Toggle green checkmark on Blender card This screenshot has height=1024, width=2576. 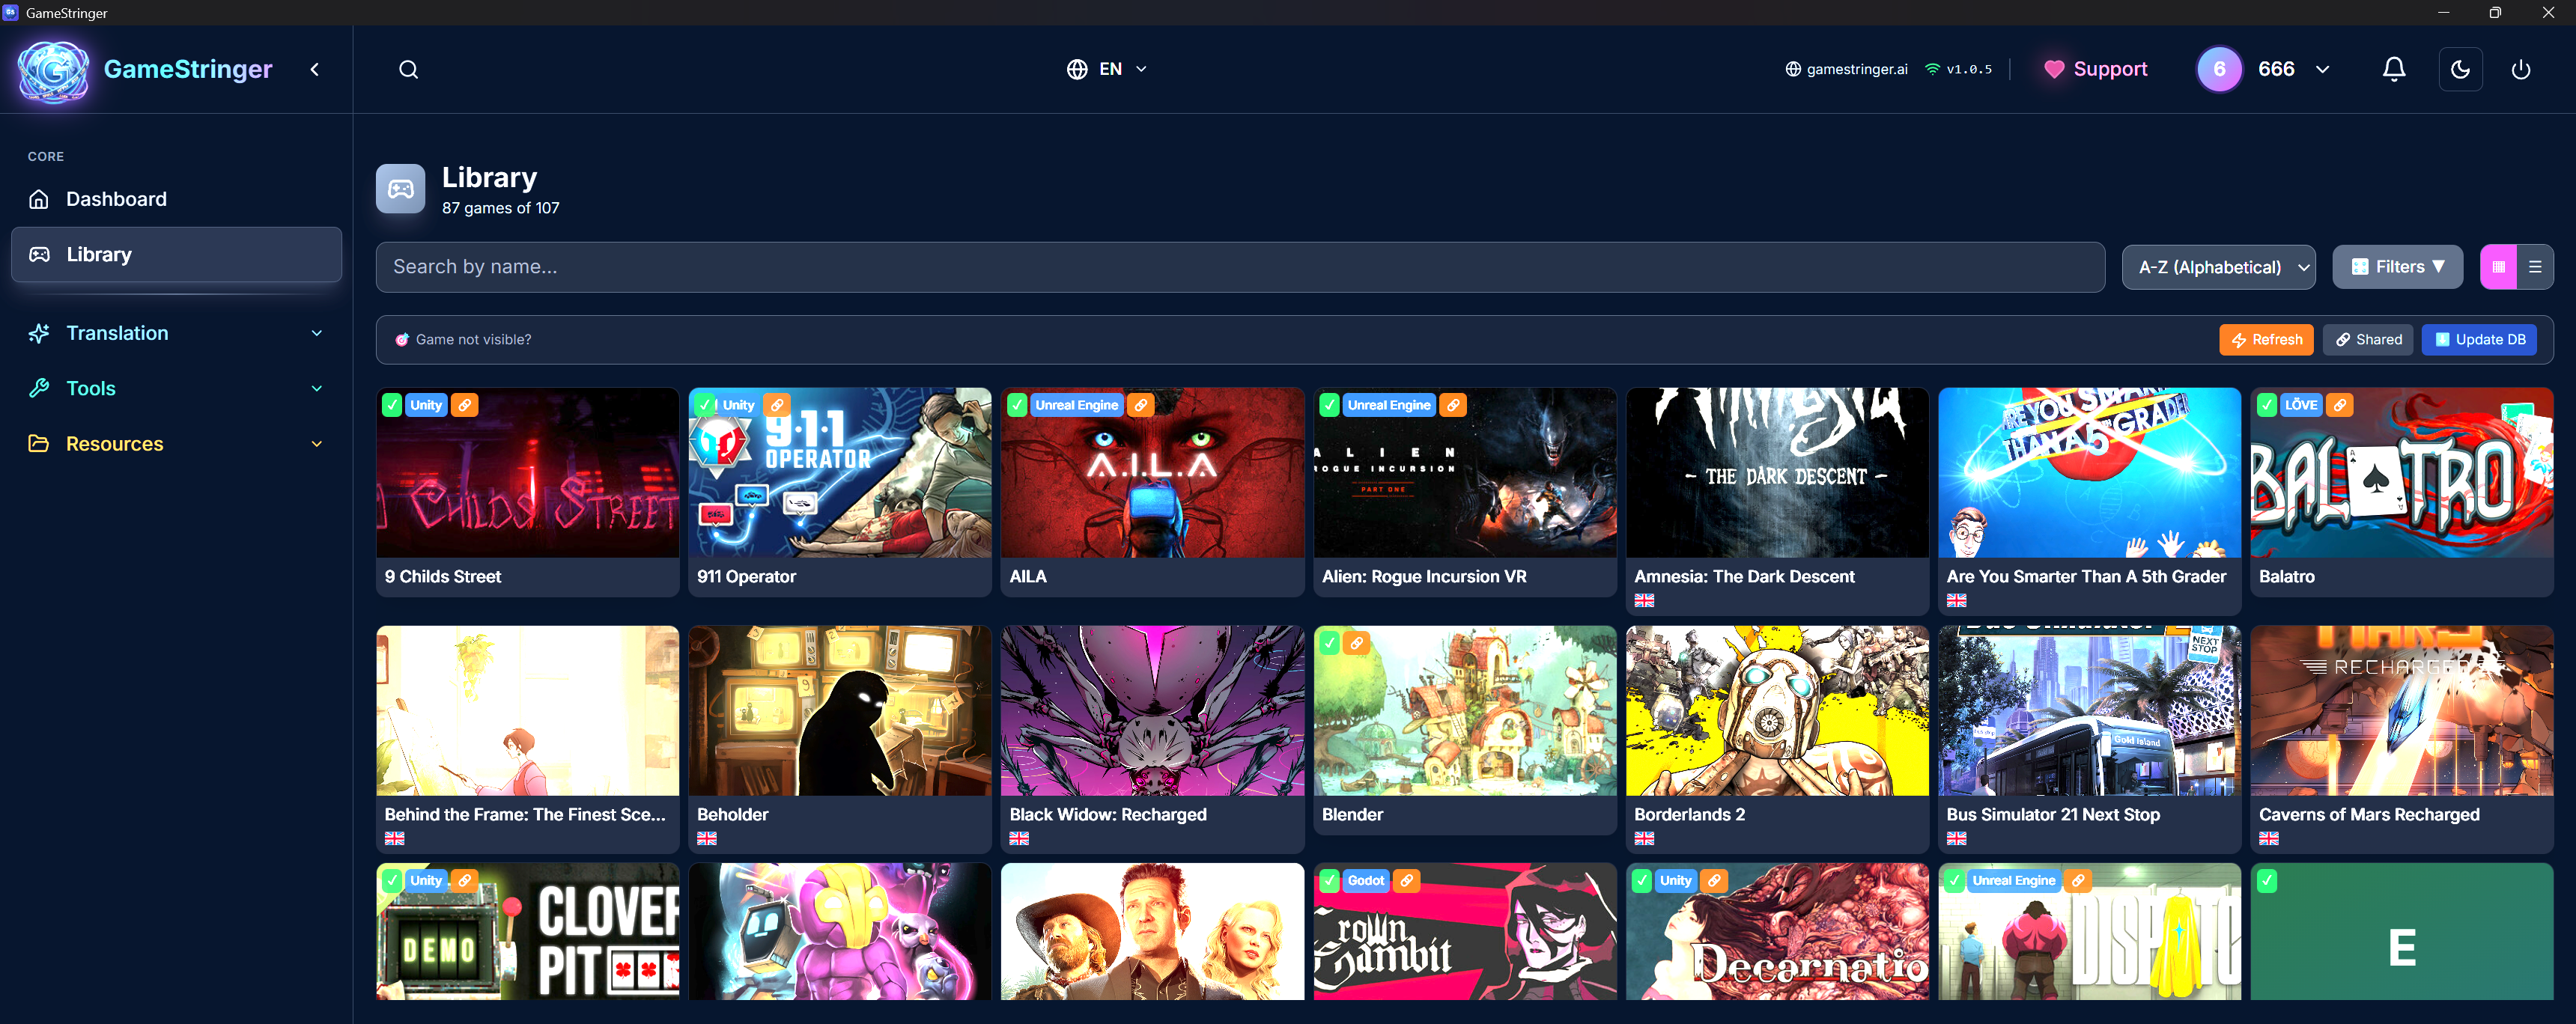[1329, 643]
